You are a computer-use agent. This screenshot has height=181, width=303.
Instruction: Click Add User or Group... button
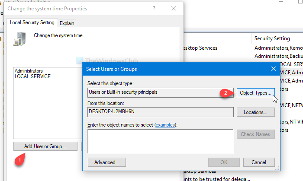coord(45,146)
